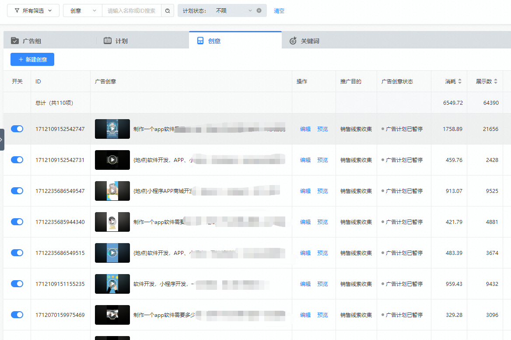Screen dimensions: 511x340
Task: Switch to the 计划 tab
Action: 143,41
